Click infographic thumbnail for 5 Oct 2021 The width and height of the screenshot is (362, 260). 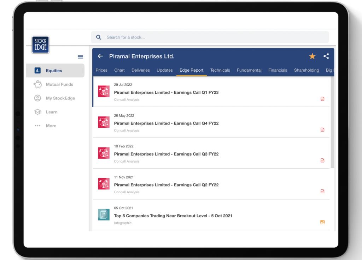click(104, 214)
